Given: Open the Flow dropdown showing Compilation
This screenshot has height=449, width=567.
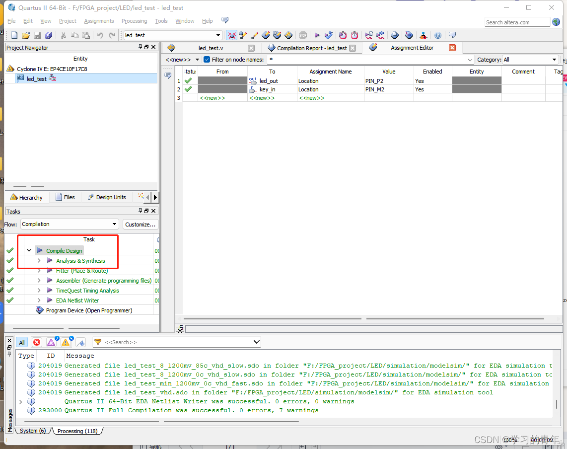Looking at the screenshot, I should coord(69,224).
